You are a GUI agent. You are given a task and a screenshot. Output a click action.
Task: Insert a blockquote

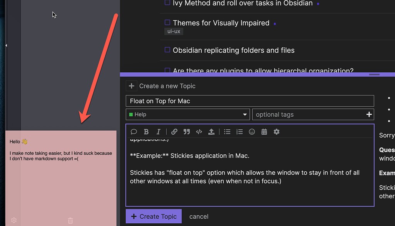(187, 132)
